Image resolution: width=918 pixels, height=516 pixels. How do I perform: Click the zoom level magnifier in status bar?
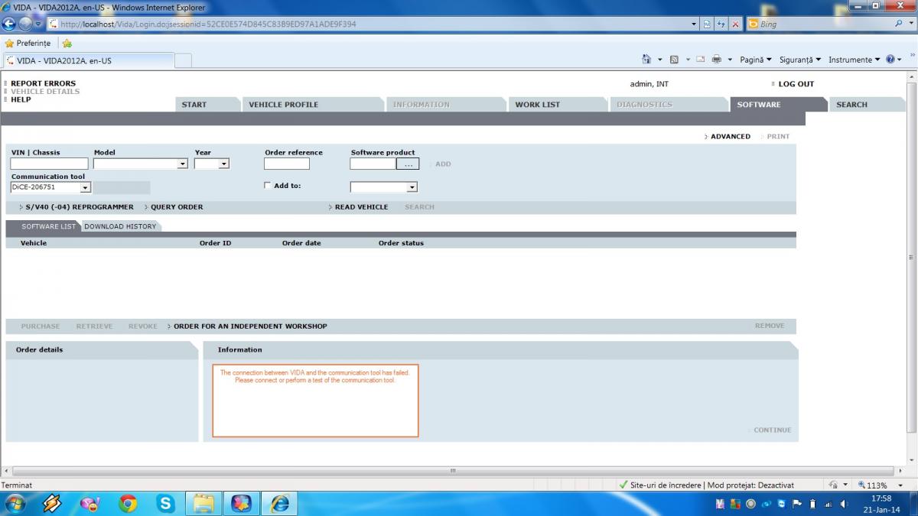point(861,485)
